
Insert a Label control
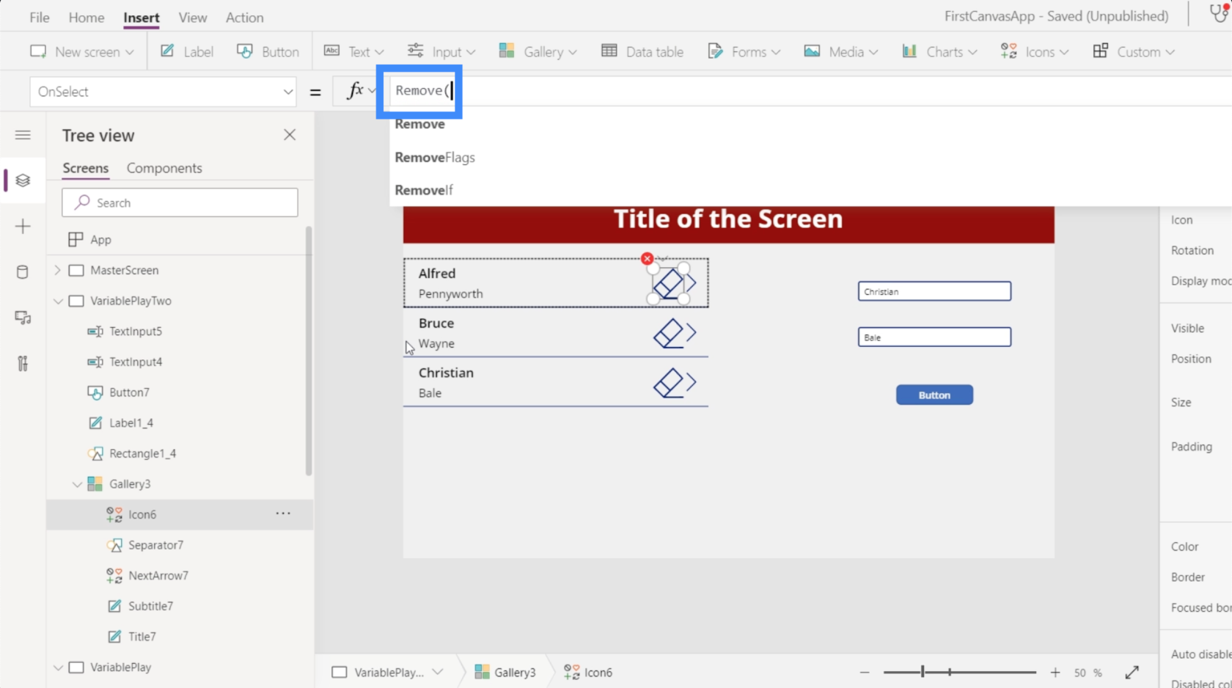pyautogui.click(x=187, y=51)
